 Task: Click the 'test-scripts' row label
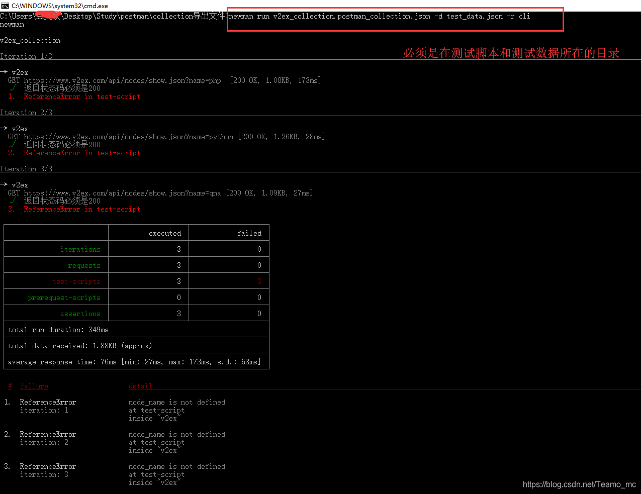point(76,281)
